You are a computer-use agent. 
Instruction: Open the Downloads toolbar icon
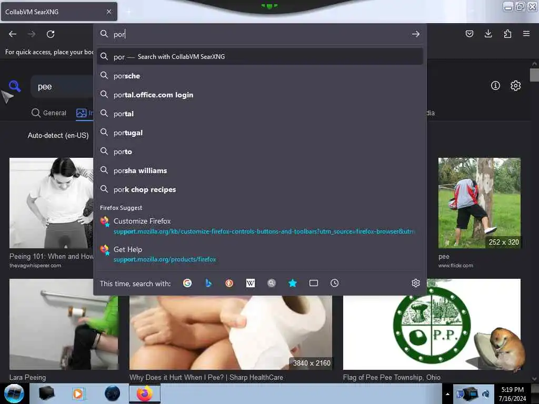(488, 34)
